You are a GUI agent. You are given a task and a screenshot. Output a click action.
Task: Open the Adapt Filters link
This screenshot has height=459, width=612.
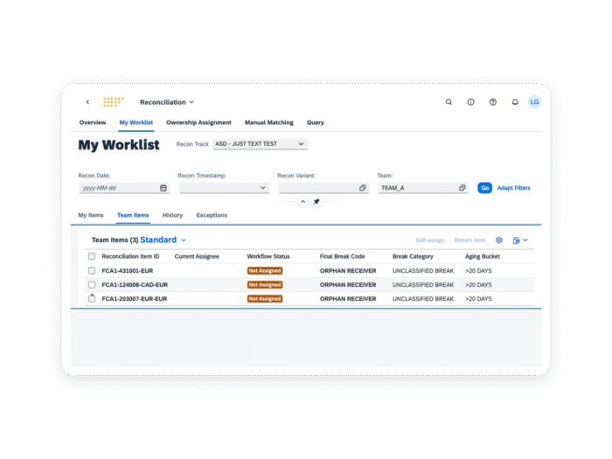tap(514, 188)
